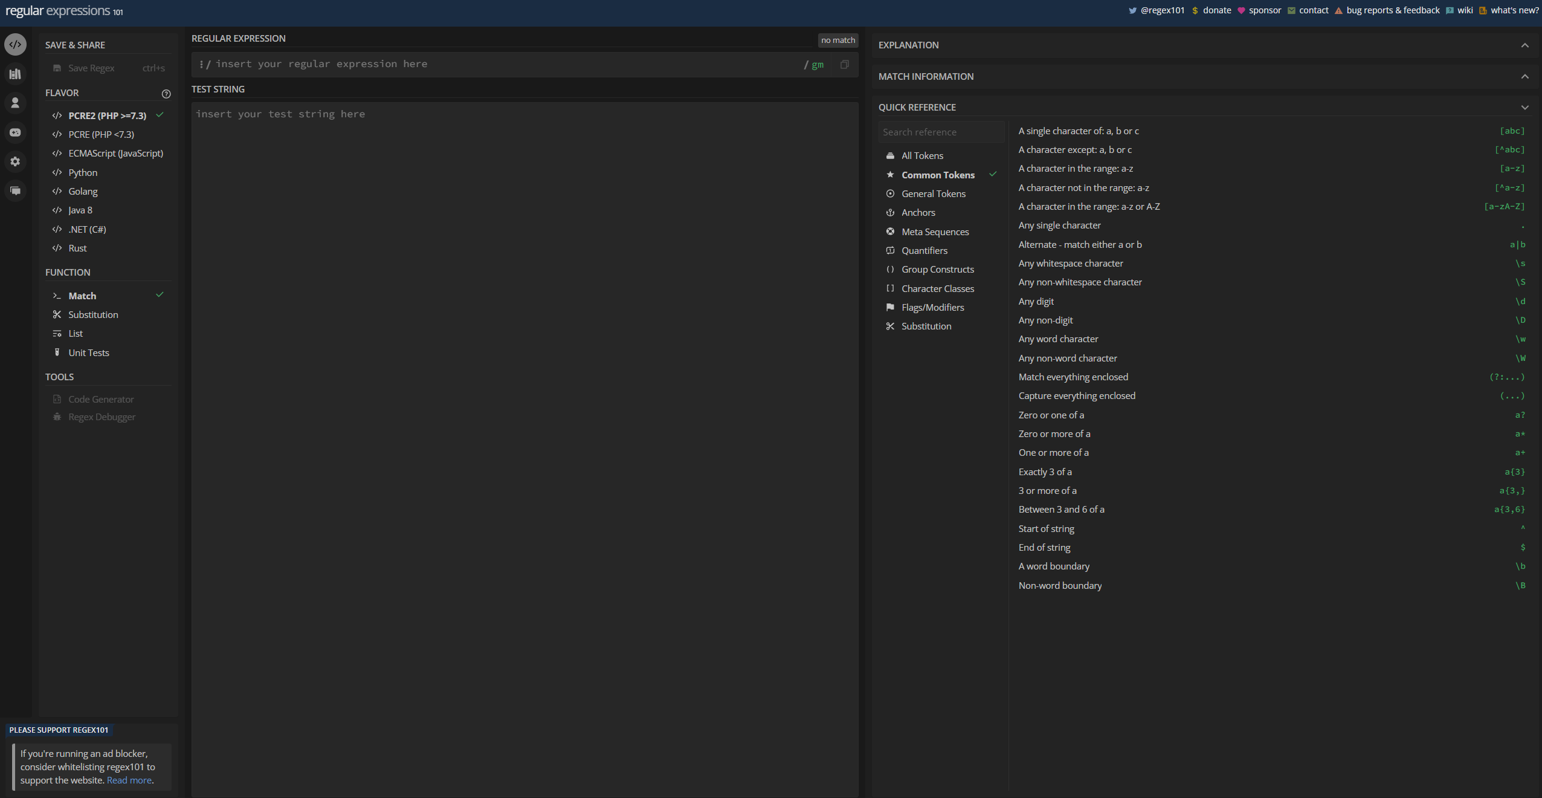Click the Search reference input field
The height and width of the screenshot is (798, 1542).
pos(940,132)
